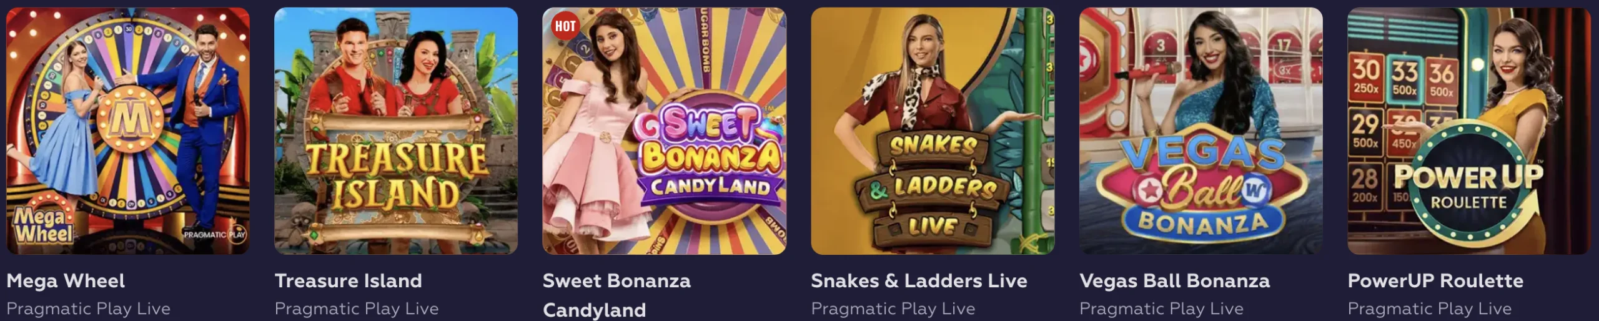The image size is (1599, 321).
Task: Open Pragmatic Play Live under Snakes & Ladders
Action: pyautogui.click(x=893, y=309)
